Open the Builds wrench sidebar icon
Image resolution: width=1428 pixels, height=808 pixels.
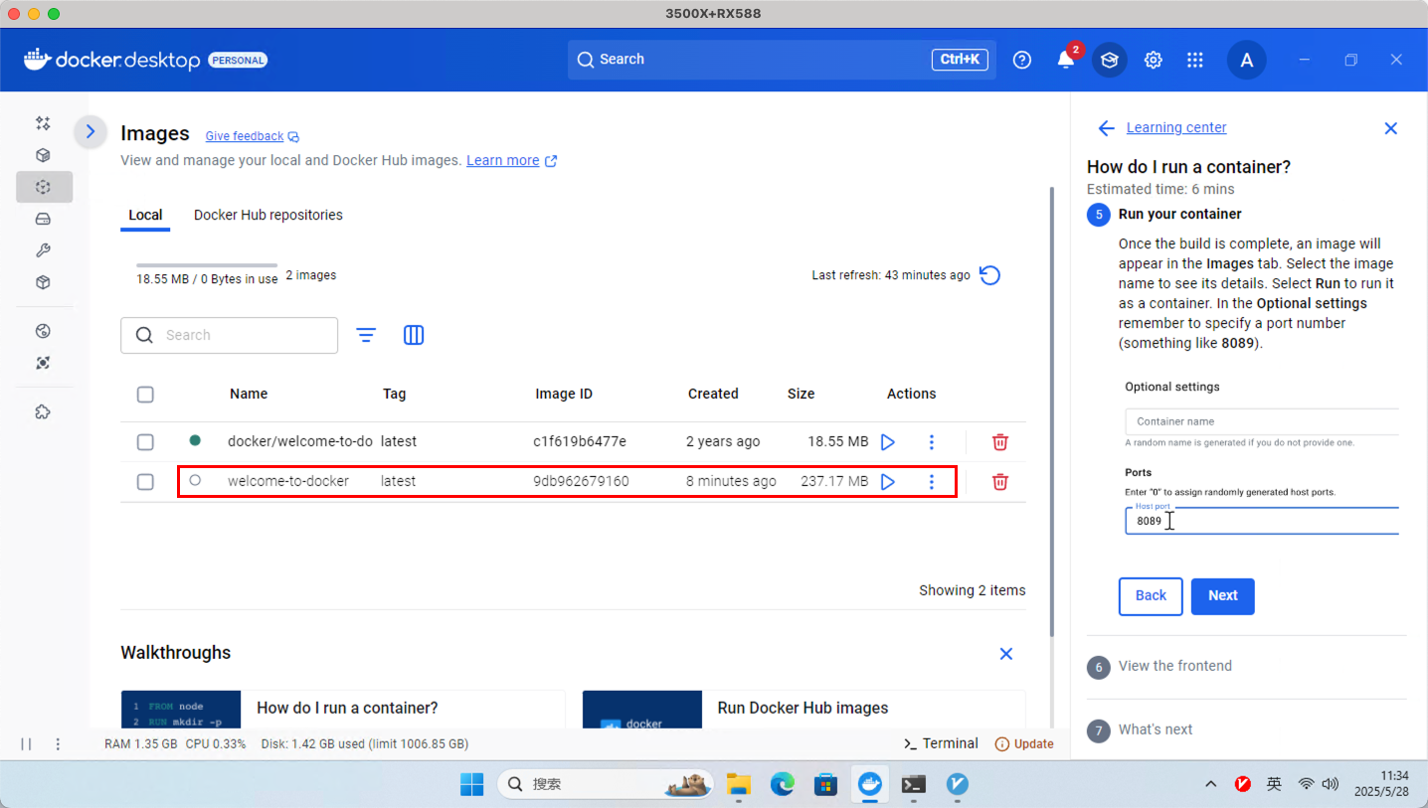coord(43,250)
